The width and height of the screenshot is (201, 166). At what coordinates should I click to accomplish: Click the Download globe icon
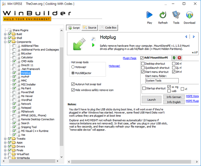point(190,15)
